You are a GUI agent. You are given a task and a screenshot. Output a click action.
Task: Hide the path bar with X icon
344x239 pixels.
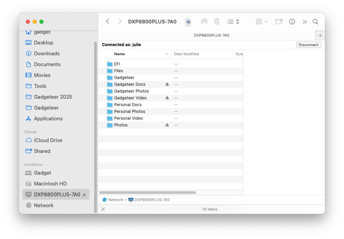pyautogui.click(x=103, y=209)
